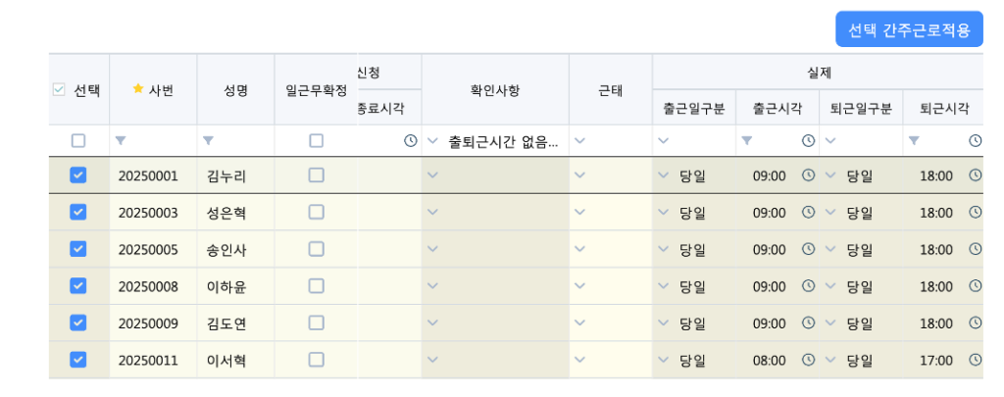
Task: Click the filter icon in 사번 column
Action: coord(121,141)
